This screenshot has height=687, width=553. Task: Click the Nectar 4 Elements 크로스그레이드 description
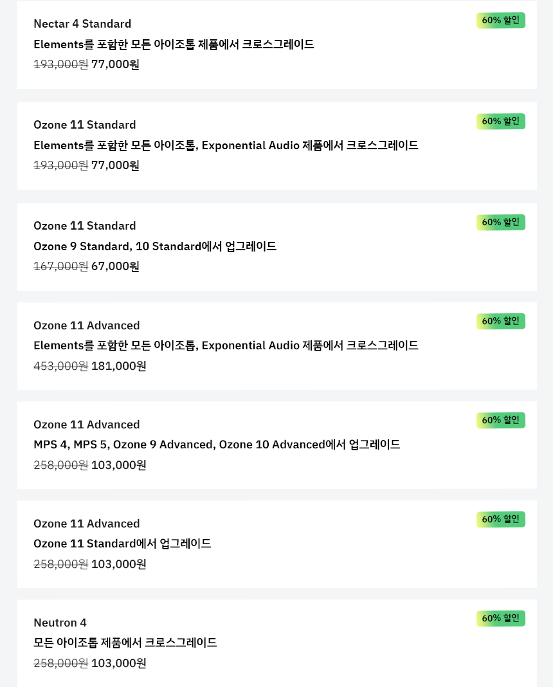[x=174, y=44]
